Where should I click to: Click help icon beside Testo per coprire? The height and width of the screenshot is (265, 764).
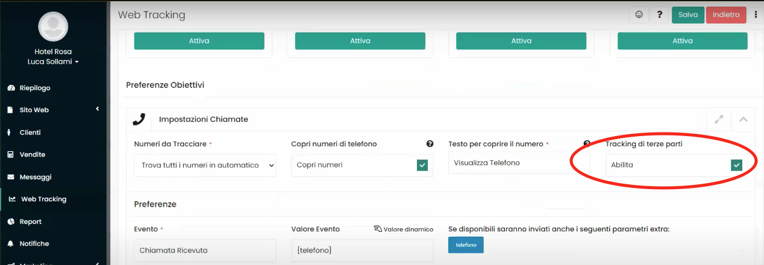point(586,144)
